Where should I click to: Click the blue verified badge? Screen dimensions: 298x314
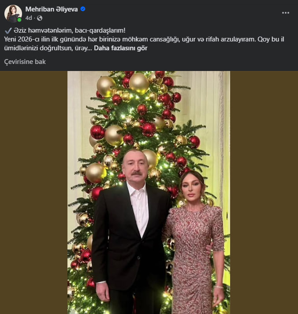[x=82, y=9]
